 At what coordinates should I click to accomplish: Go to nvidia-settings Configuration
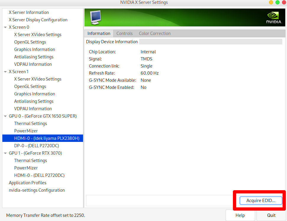point(37,190)
